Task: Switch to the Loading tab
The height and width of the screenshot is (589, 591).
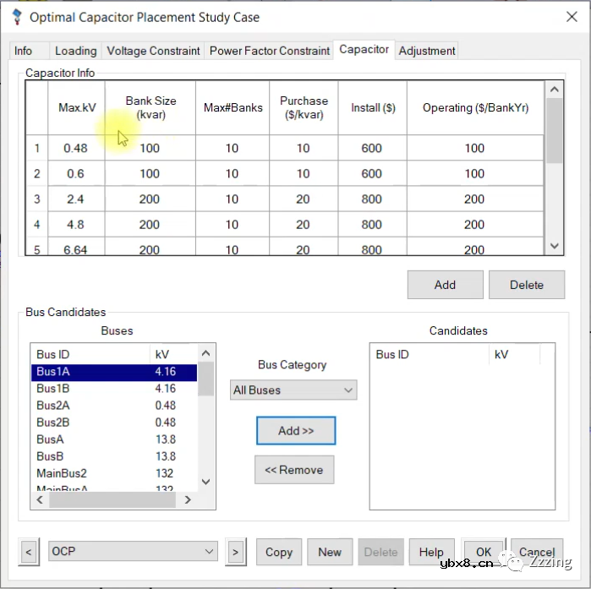Action: click(x=75, y=51)
